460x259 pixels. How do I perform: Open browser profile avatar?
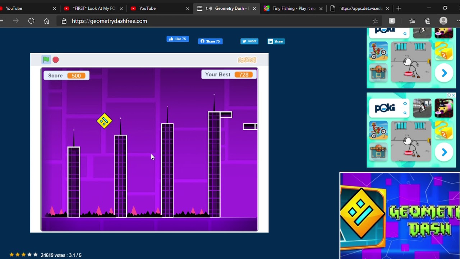443,21
